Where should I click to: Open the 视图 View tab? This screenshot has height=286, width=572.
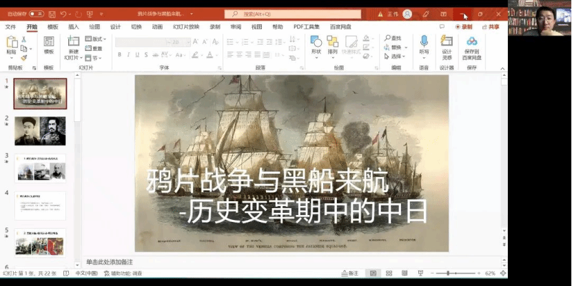point(256,27)
